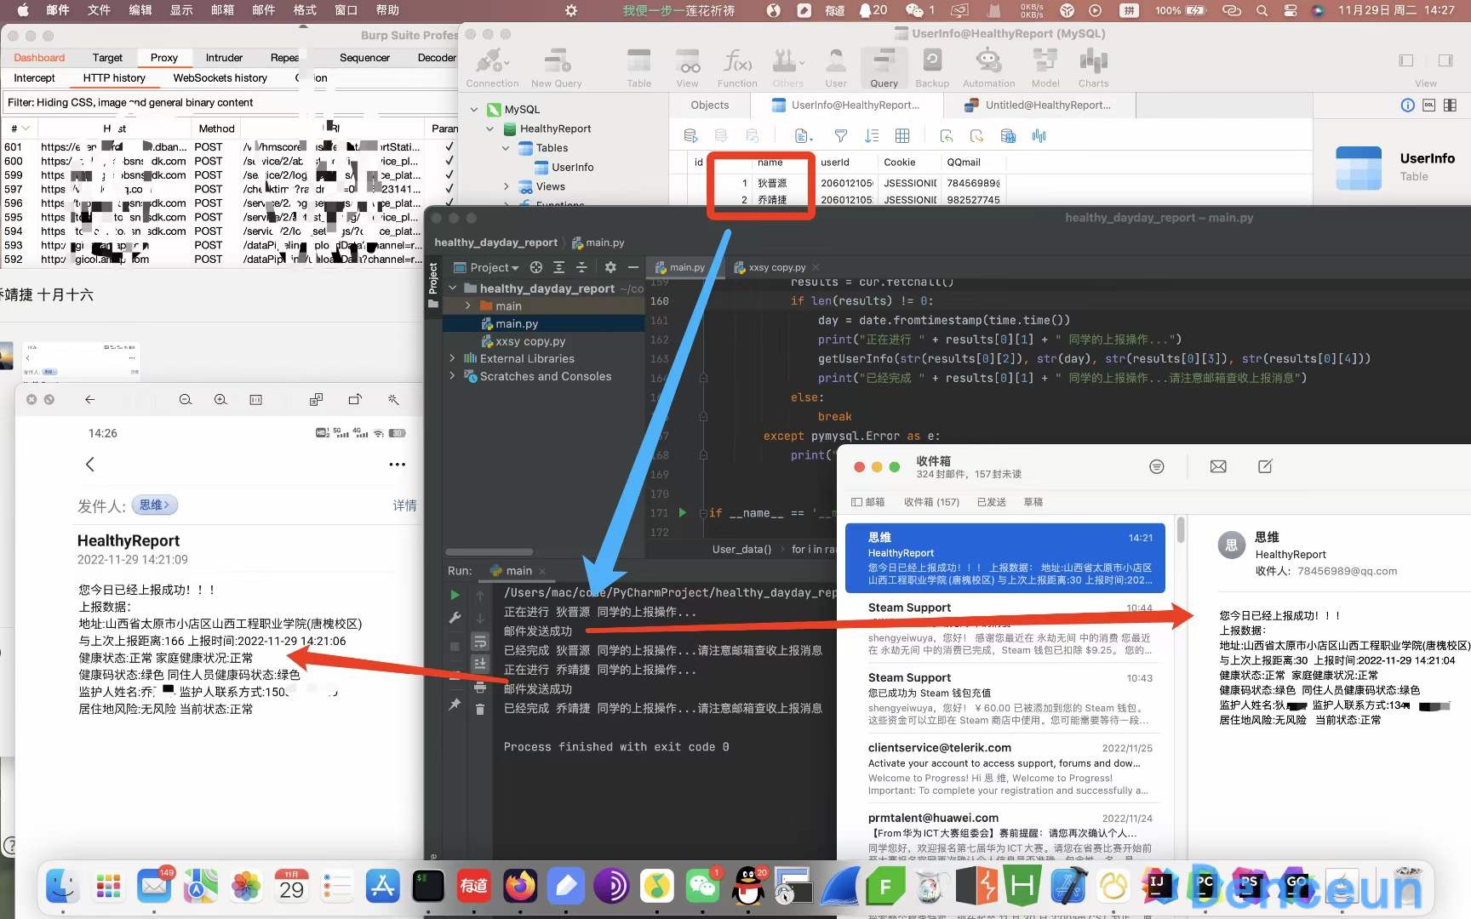This screenshot has height=919, width=1471.
Task: Collapse the Tables node in Navicat
Action: click(x=506, y=148)
